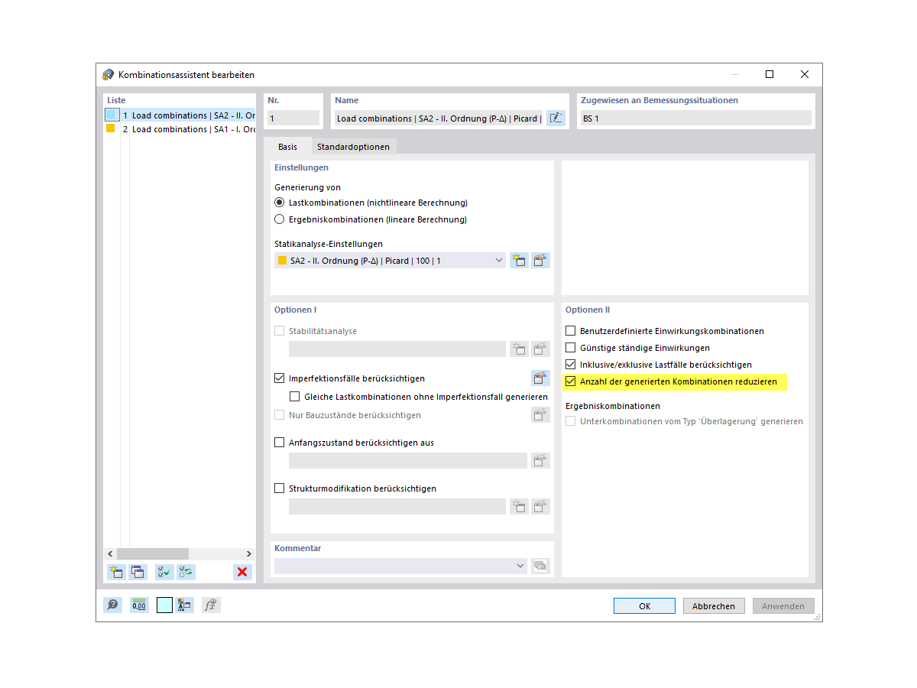Uncheck Imperfektionsfälle berücksichtigen
917x688 pixels.
pyautogui.click(x=279, y=378)
